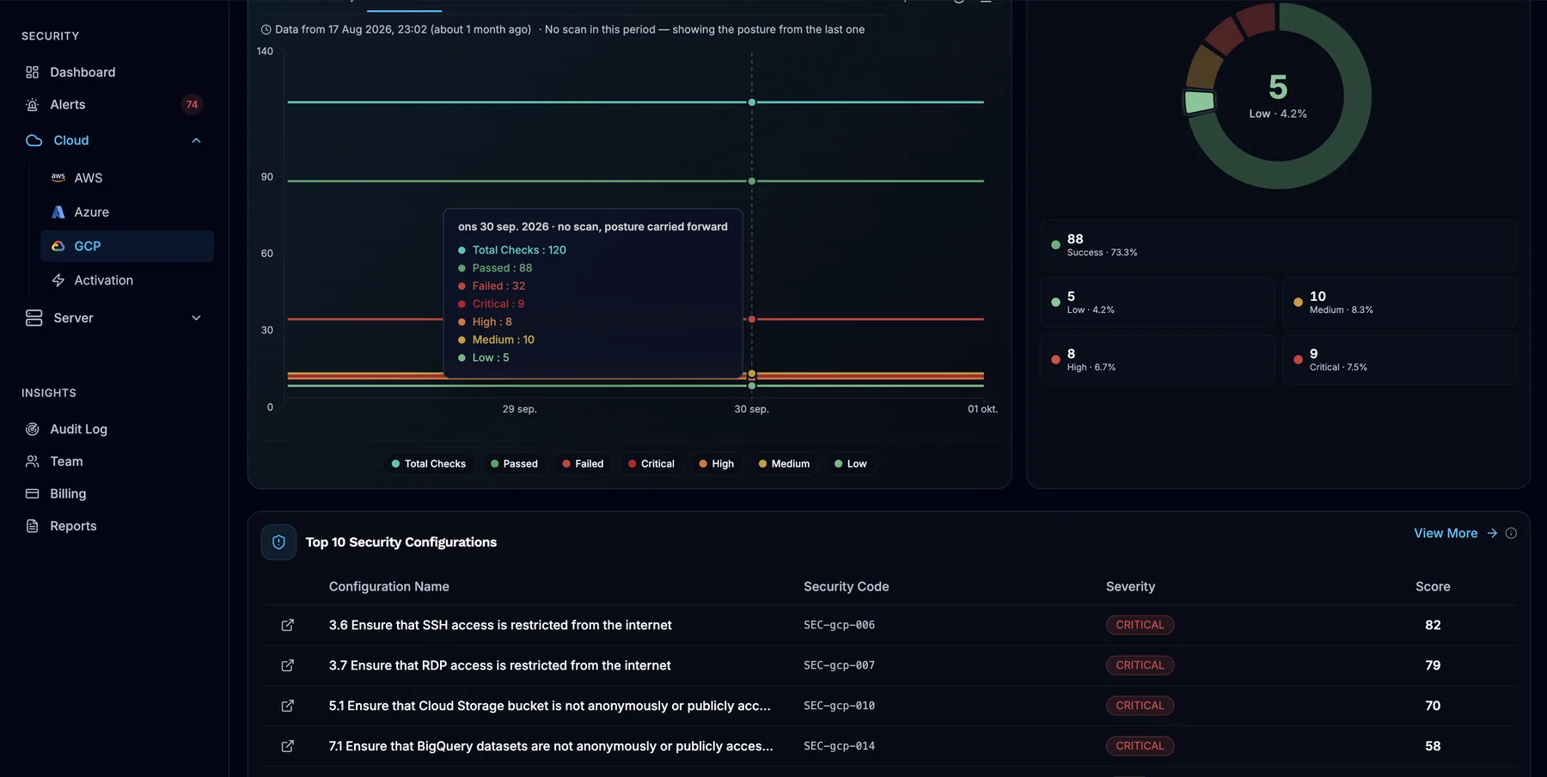The image size is (1547, 777).
Task: Click the Alerts siren icon
Action: (33, 105)
